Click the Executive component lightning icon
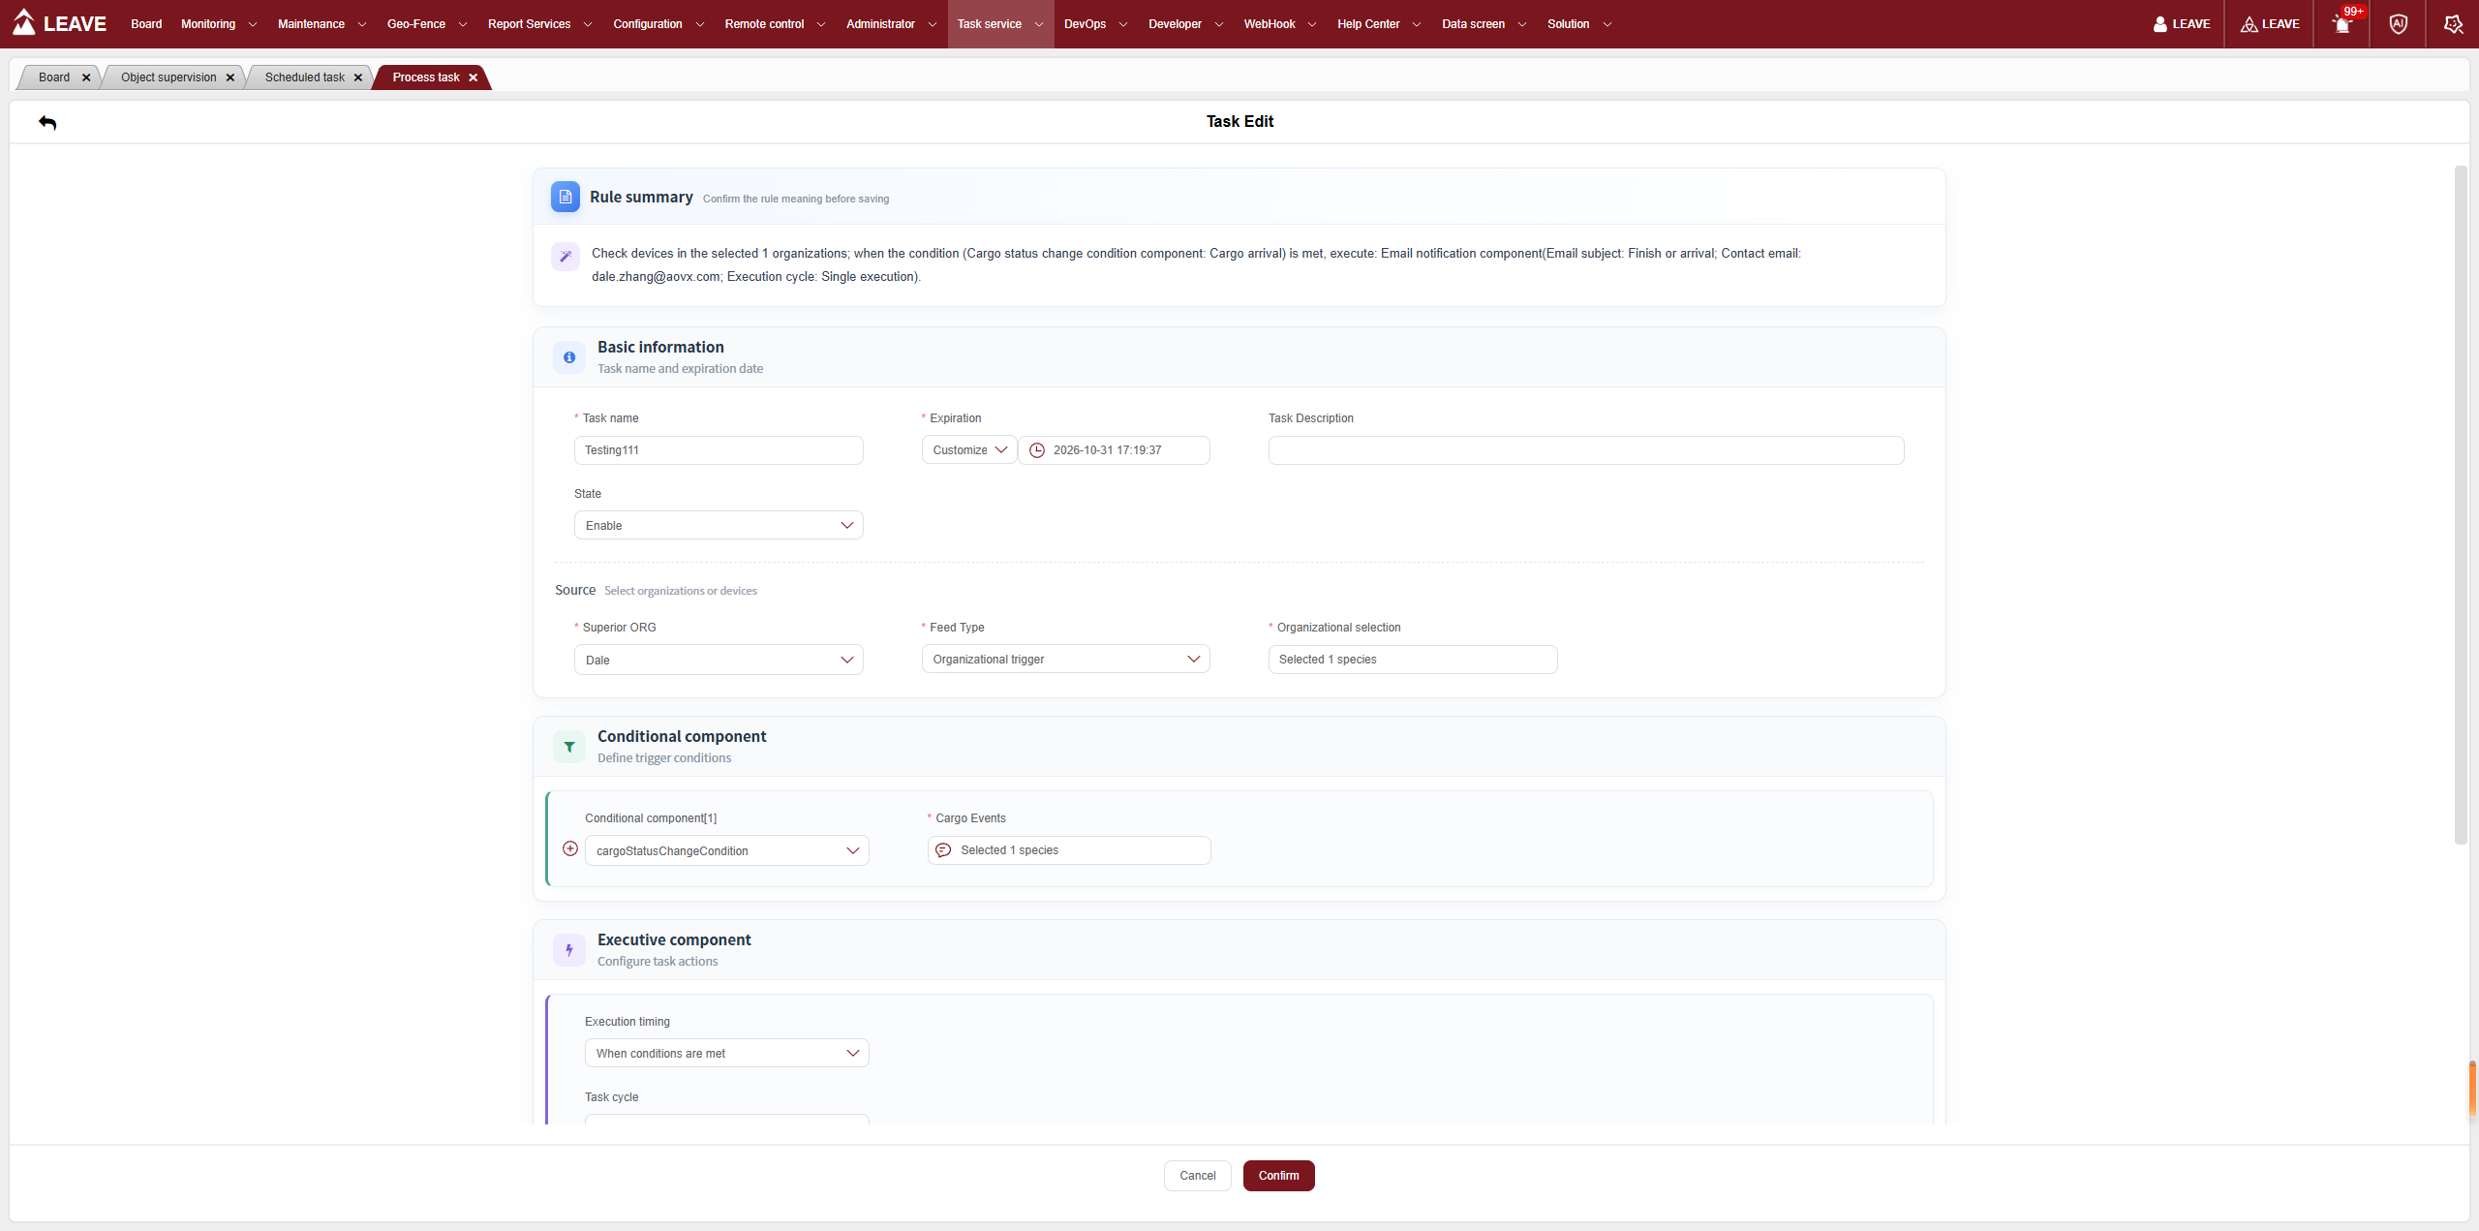The width and height of the screenshot is (2479, 1231). [x=569, y=950]
